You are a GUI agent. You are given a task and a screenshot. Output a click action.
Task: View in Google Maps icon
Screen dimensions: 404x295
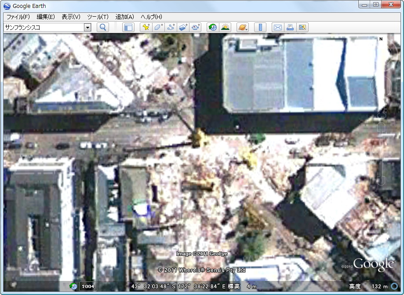[302, 27]
